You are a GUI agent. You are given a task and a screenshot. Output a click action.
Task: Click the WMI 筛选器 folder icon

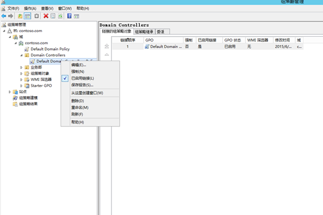point(27,79)
